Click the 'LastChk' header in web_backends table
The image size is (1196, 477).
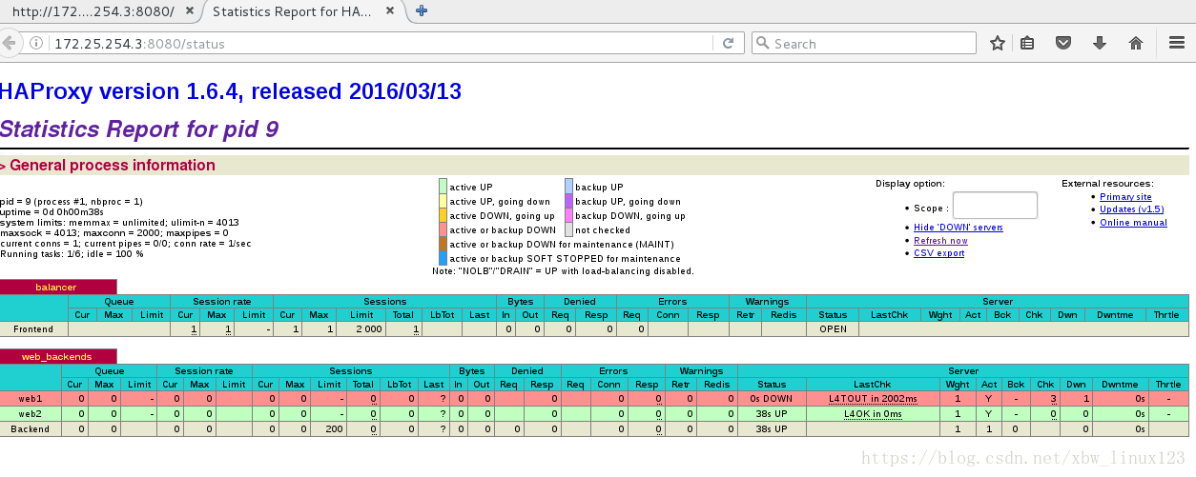(872, 384)
